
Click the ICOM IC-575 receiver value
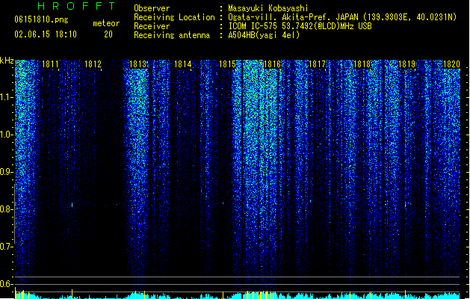(x=300, y=26)
